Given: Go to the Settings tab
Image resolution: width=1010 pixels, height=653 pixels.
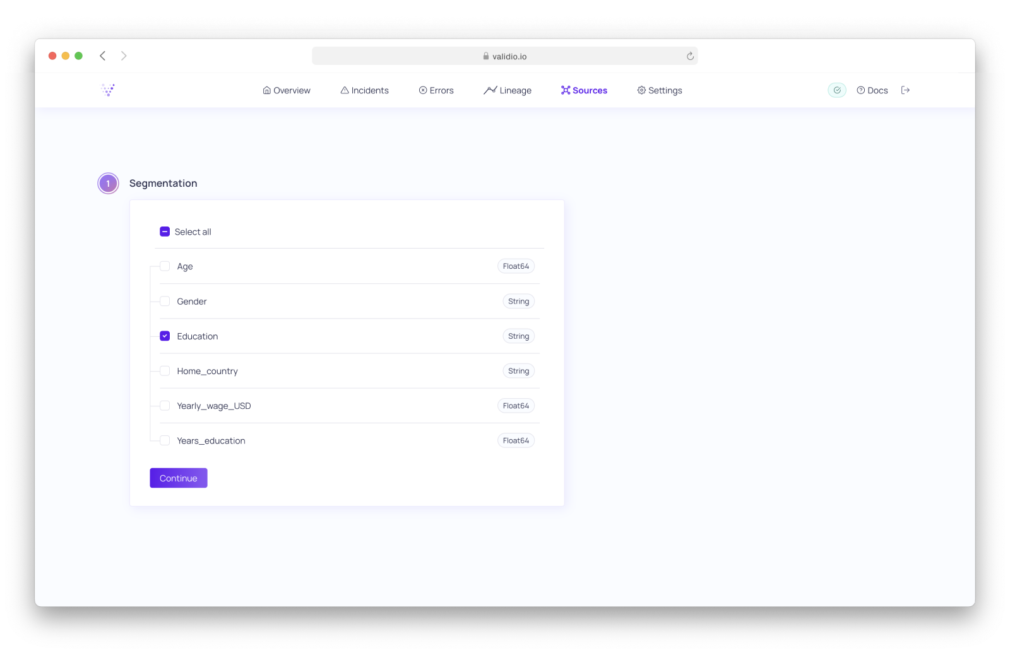Looking at the screenshot, I should pos(660,90).
